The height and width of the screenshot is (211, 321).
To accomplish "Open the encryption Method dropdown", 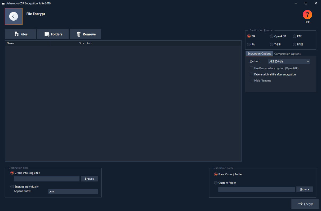I will (288, 61).
